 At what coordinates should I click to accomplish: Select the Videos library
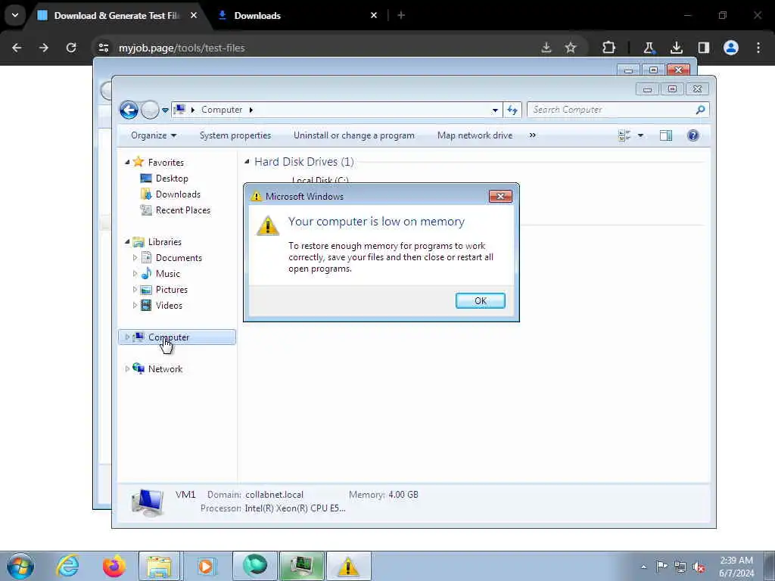(x=169, y=306)
